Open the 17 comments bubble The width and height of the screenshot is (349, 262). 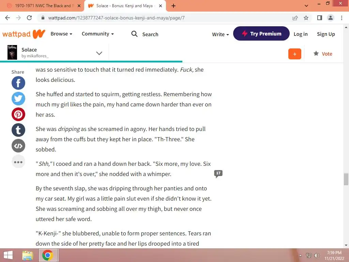tap(218, 174)
